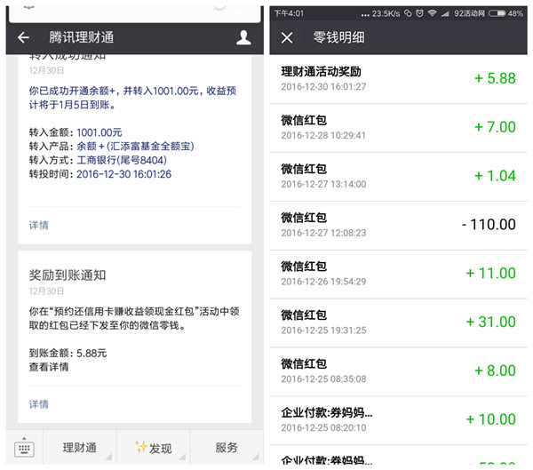Tap the Wi-Fi icon in status bar
Viewport: 533px width, 470px height.
[x=432, y=13]
